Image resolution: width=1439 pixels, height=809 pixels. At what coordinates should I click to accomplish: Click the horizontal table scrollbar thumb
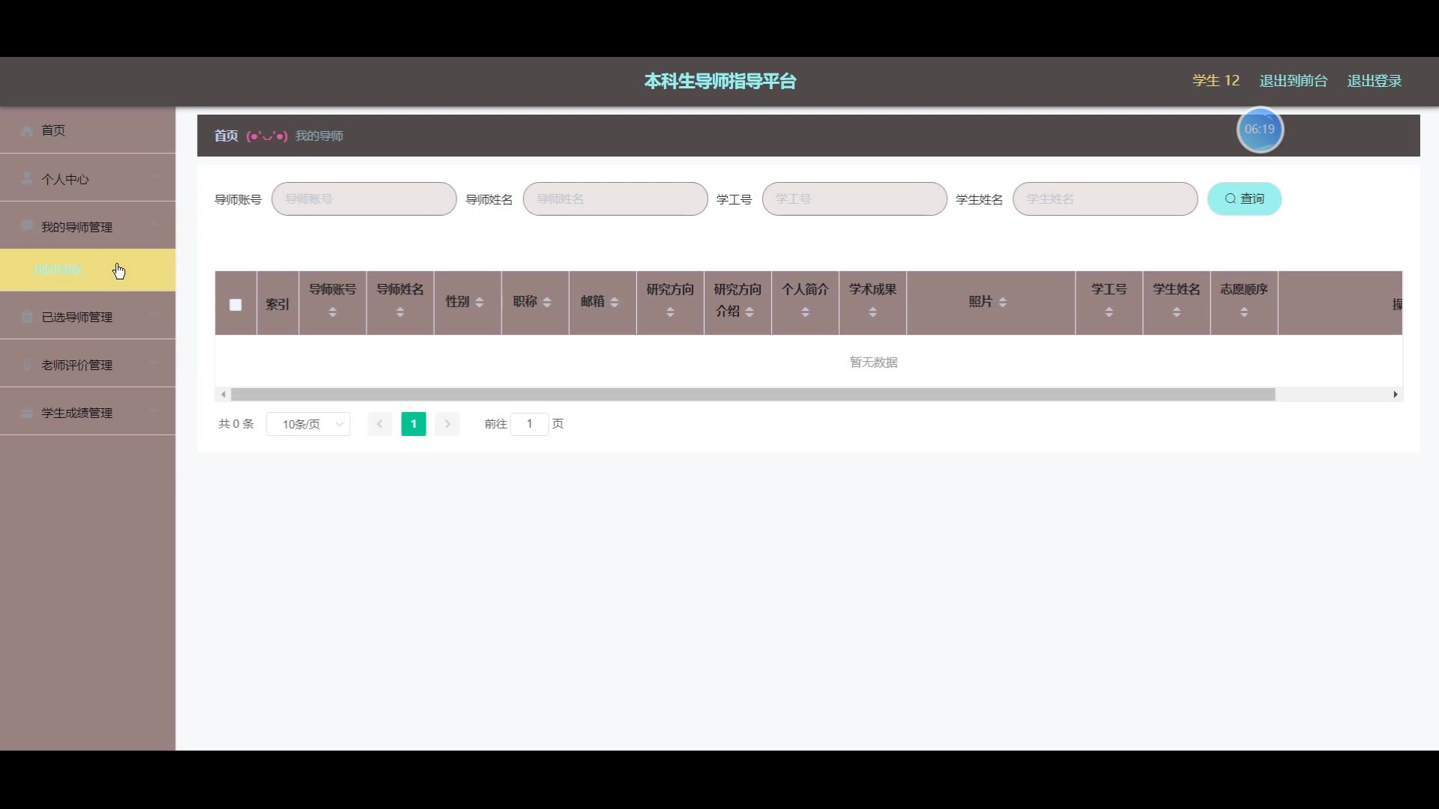(752, 394)
